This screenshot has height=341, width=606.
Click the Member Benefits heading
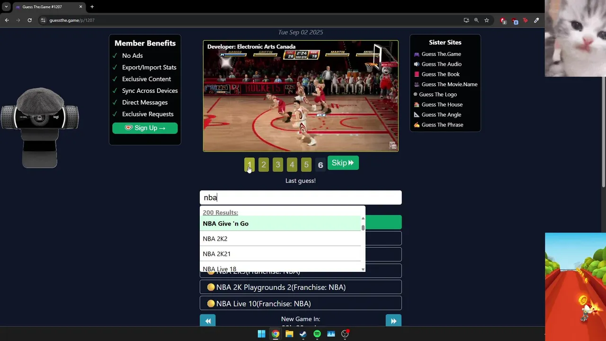[145, 43]
